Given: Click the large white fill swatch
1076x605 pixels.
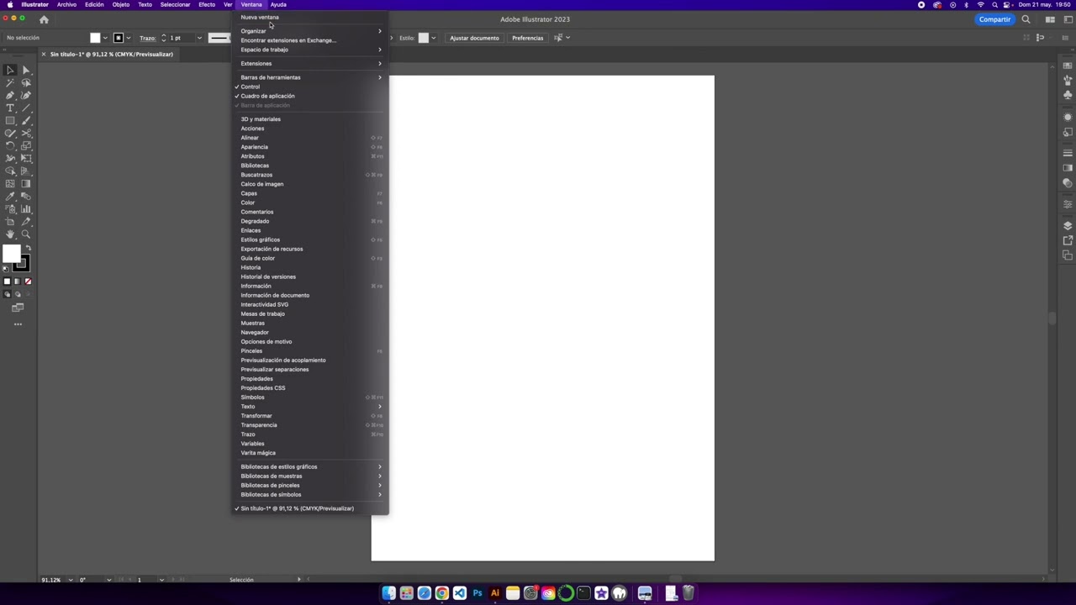Looking at the screenshot, I should pyautogui.click(x=12, y=254).
